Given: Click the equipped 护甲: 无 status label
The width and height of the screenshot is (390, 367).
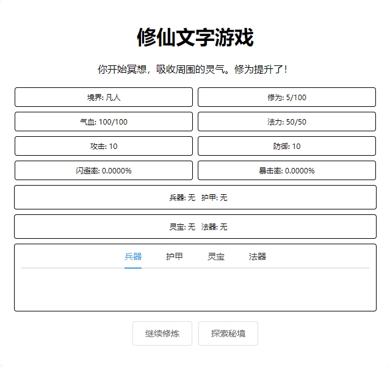Looking at the screenshot, I should point(214,197).
